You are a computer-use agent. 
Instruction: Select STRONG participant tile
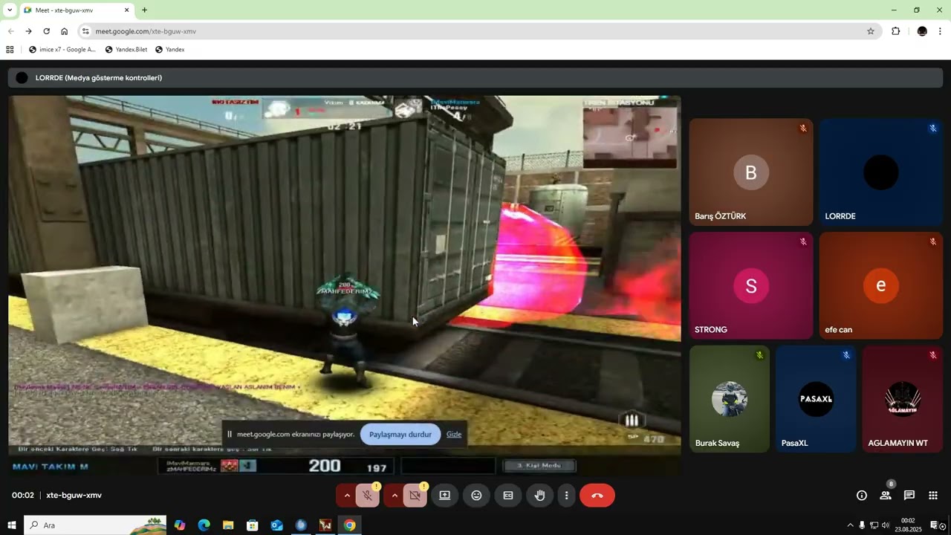click(x=751, y=286)
